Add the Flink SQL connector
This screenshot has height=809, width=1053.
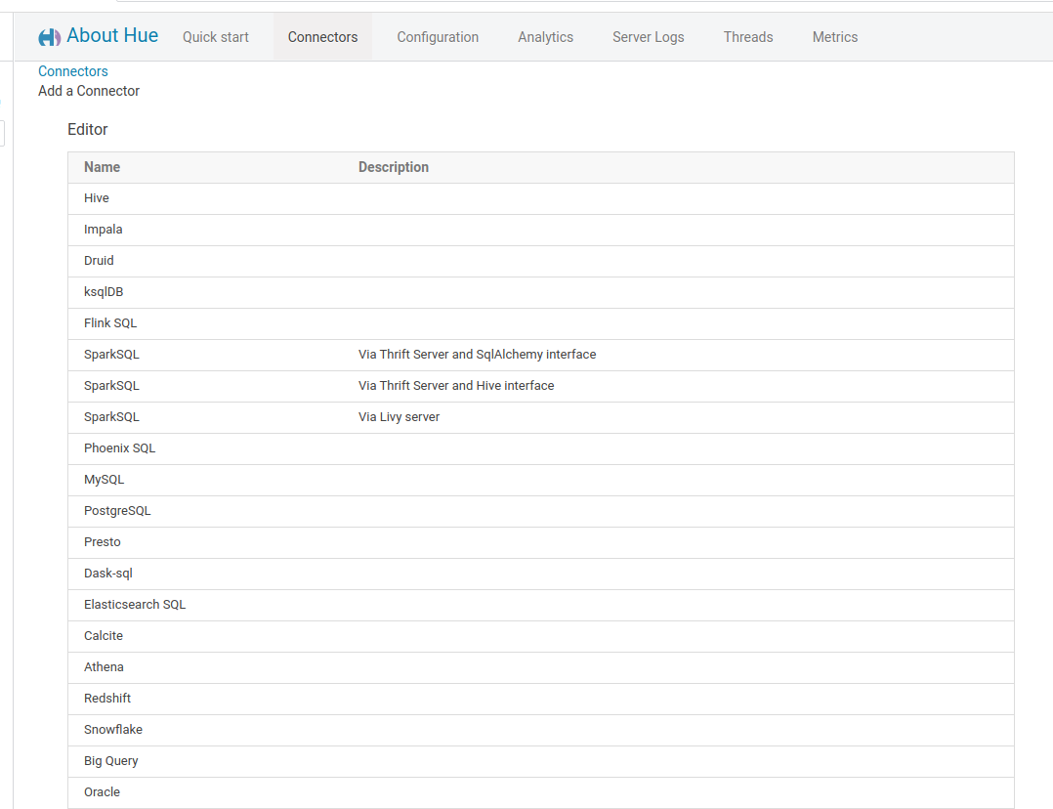pos(110,323)
